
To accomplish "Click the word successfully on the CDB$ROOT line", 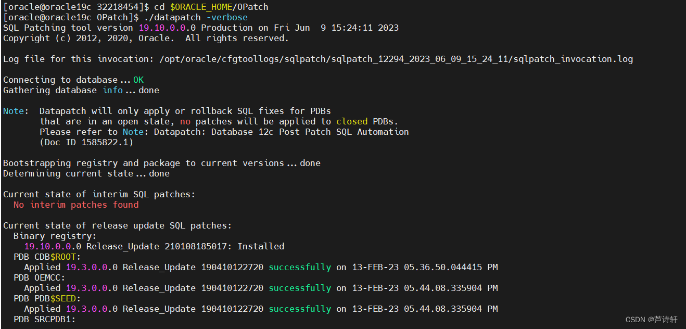I will pos(299,267).
